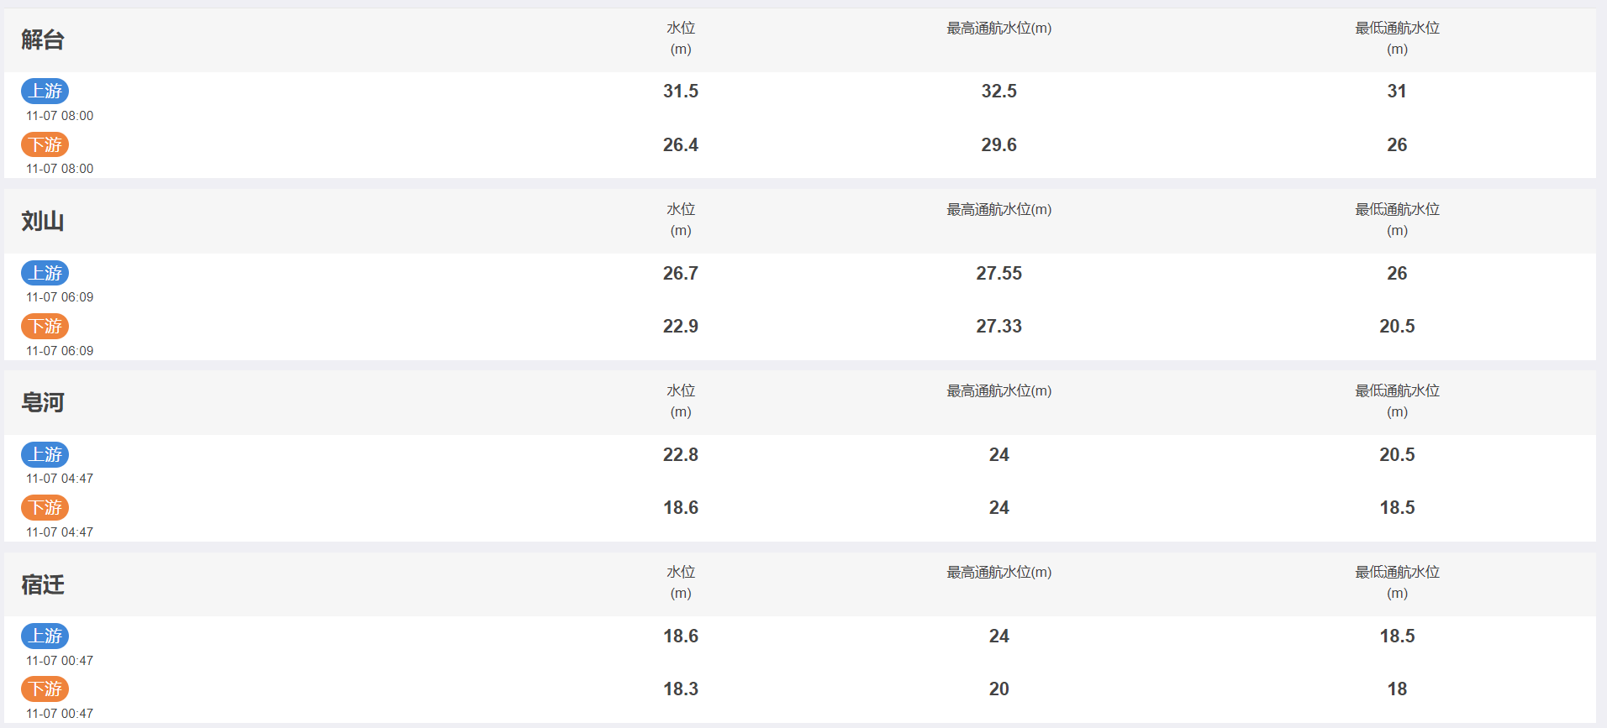The width and height of the screenshot is (1607, 728).
Task: Select the 皂河 station heading
Action: (43, 402)
